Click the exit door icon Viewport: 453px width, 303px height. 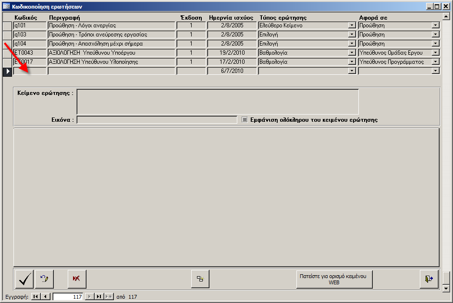429,279
